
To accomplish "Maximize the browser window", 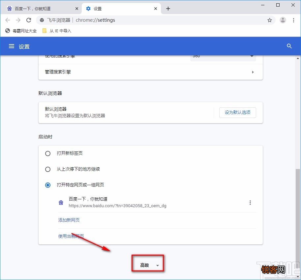I will click(x=278, y=5).
